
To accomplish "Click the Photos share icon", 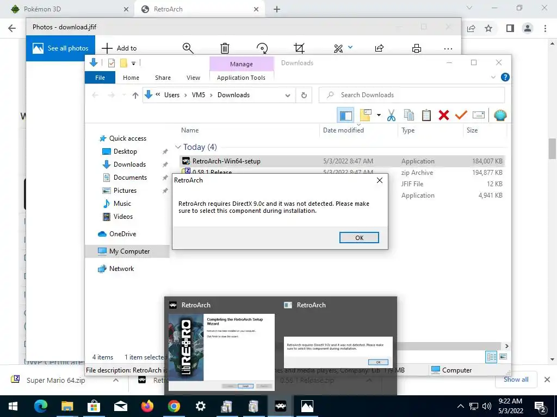I will pyautogui.click(x=379, y=48).
